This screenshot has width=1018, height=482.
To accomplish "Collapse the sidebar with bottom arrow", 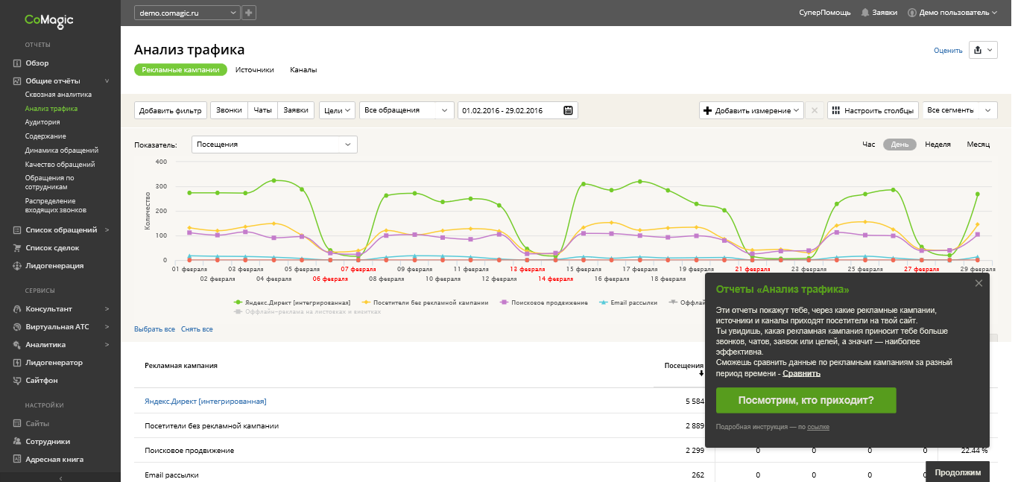I will coord(60,478).
